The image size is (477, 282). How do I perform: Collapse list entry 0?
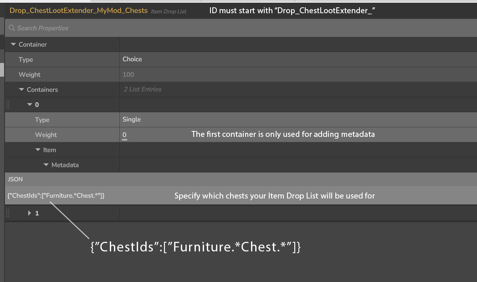click(x=30, y=105)
